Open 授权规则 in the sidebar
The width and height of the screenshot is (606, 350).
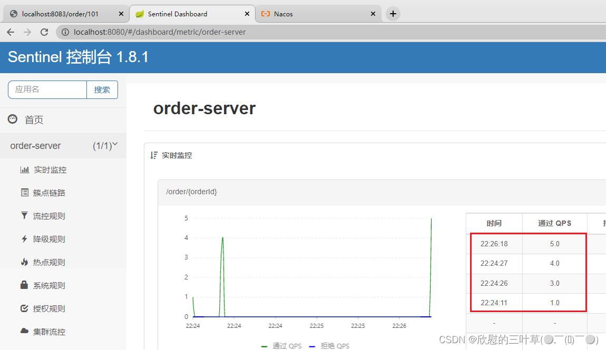click(49, 309)
